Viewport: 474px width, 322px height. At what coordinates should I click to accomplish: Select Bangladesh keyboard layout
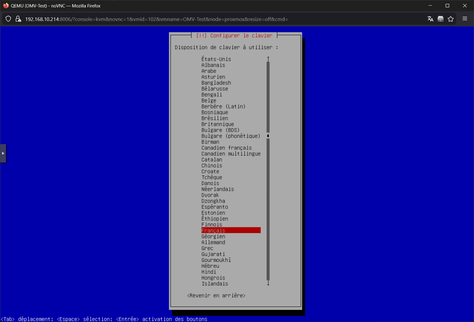(216, 83)
